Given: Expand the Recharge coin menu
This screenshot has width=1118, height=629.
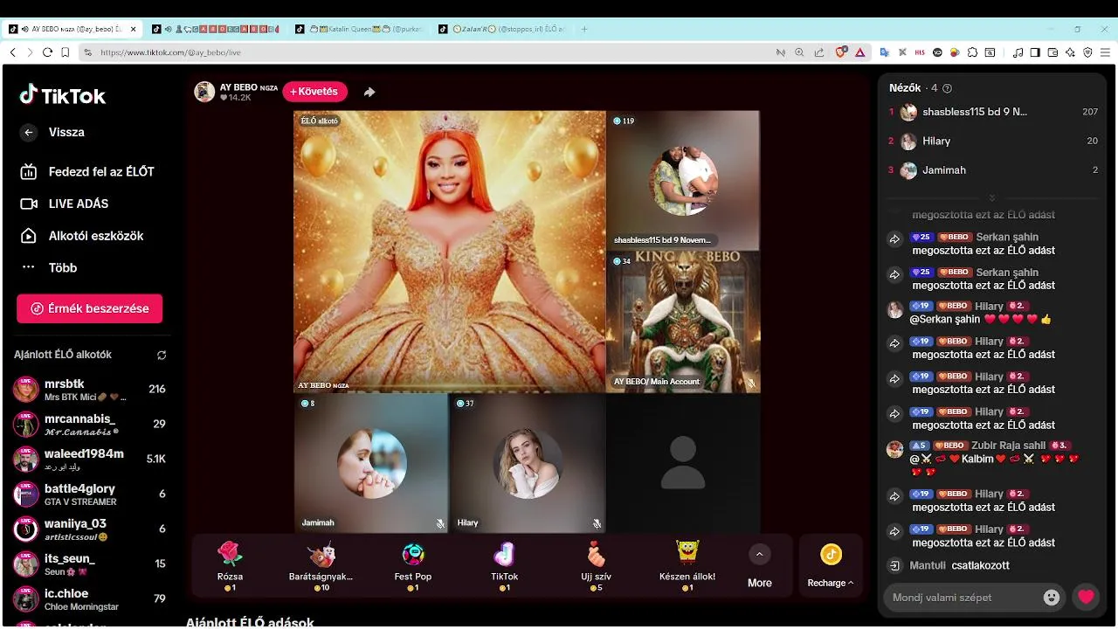Looking at the screenshot, I should (831, 566).
